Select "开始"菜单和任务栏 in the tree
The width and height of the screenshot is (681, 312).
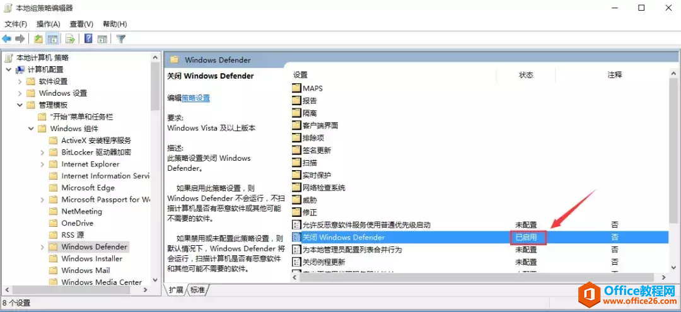click(x=81, y=117)
